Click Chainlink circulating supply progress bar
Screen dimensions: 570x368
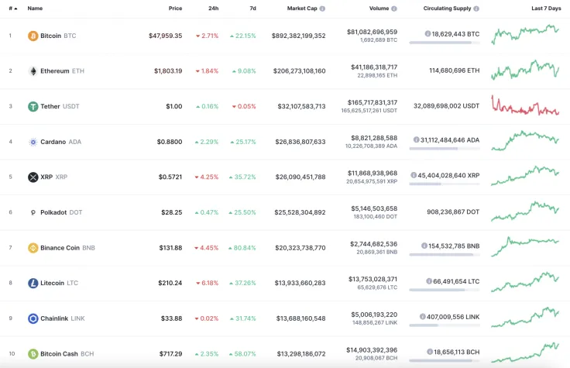point(445,325)
